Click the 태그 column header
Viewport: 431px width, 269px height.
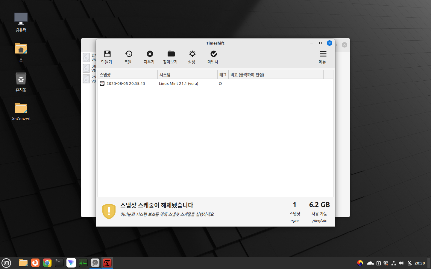[223, 75]
